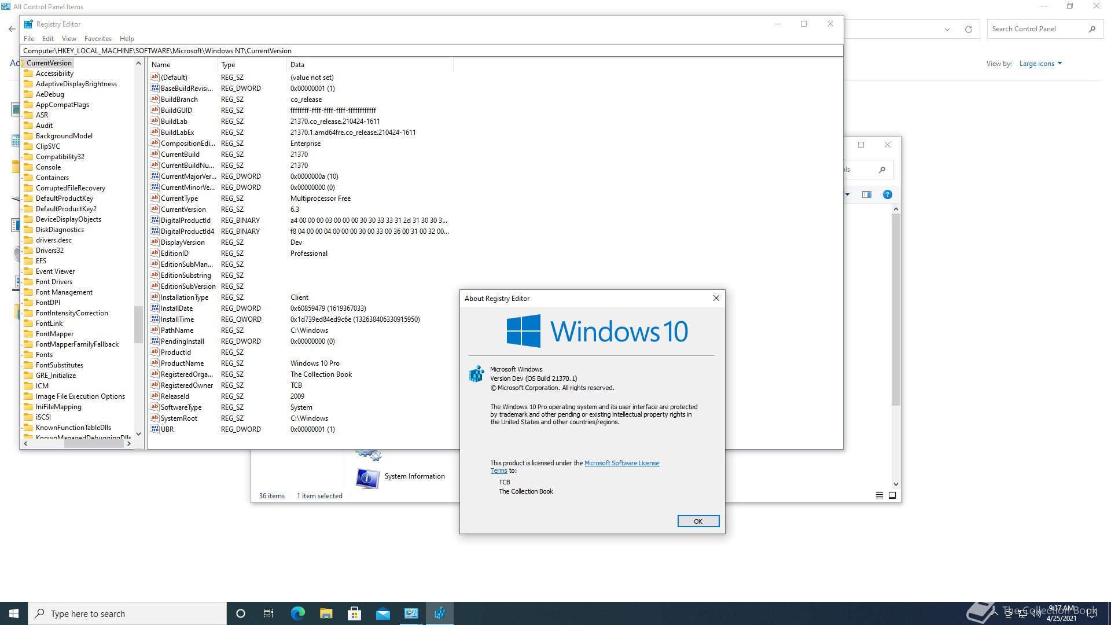
Task: Open the Microsoft Software License link
Action: (x=621, y=463)
